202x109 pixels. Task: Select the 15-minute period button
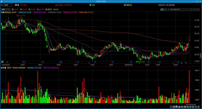pyautogui.click(x=191, y=10)
